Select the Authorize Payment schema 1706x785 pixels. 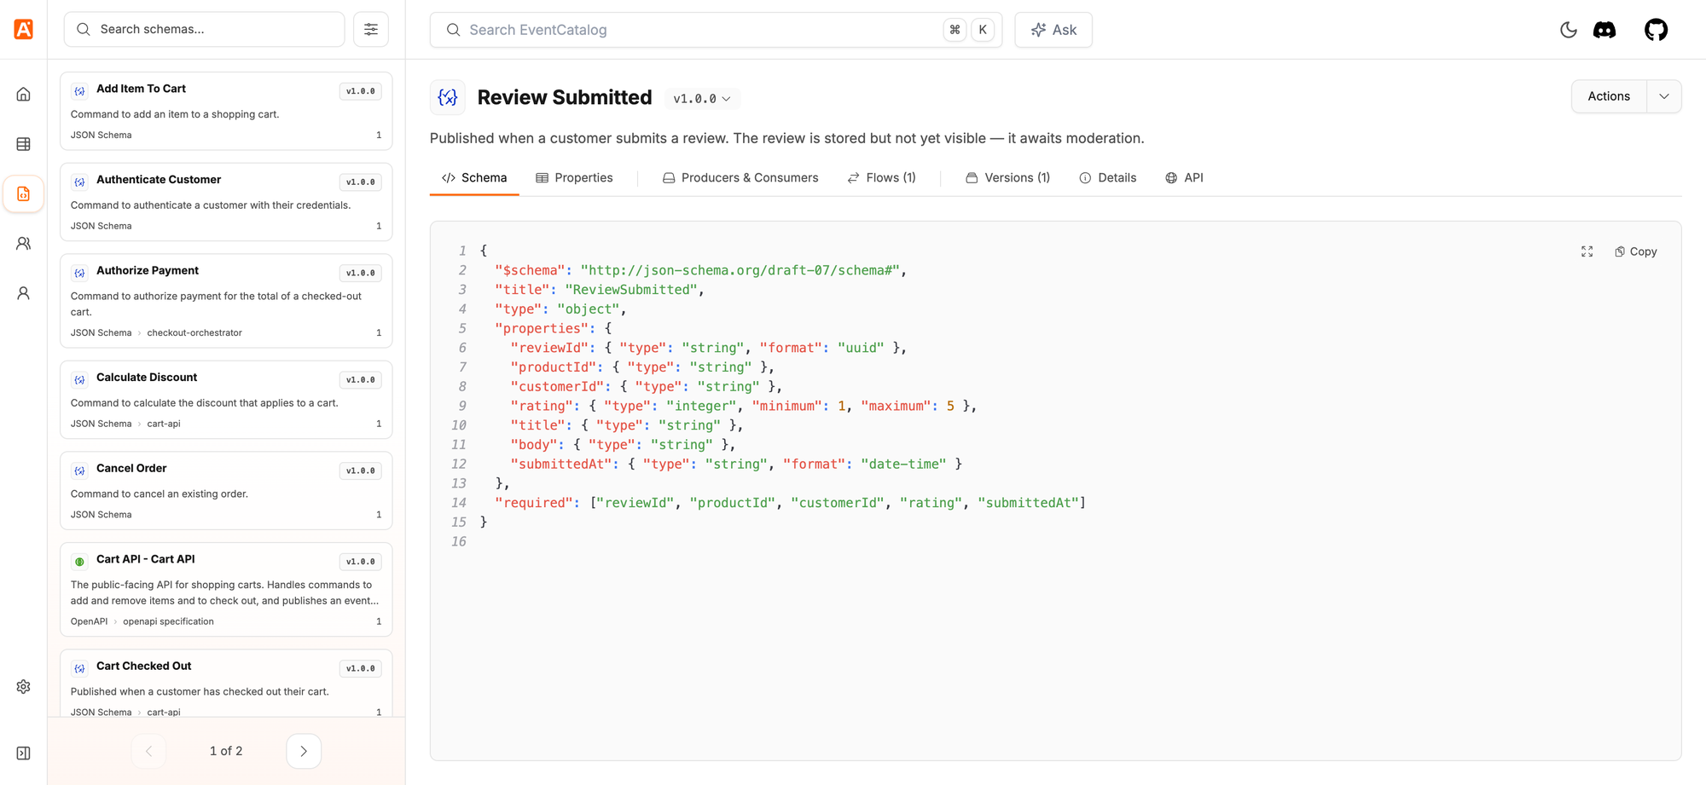226,301
